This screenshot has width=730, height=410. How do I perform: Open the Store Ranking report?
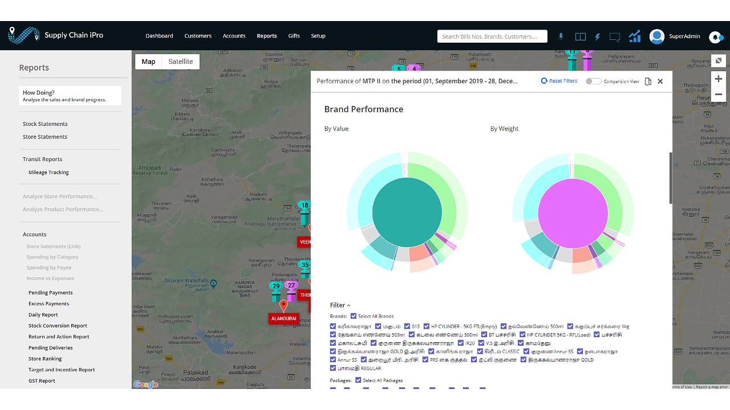click(45, 359)
